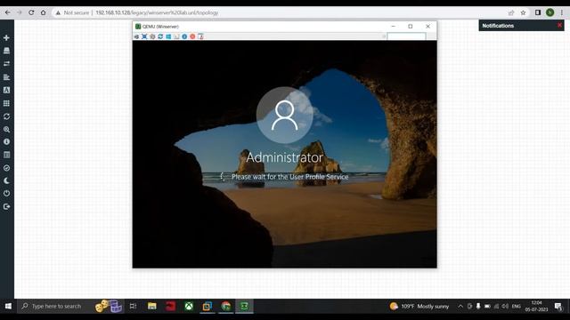This screenshot has height=320, width=570.
Task: Open the Nodes list sidebar icon
Action: pos(6,51)
